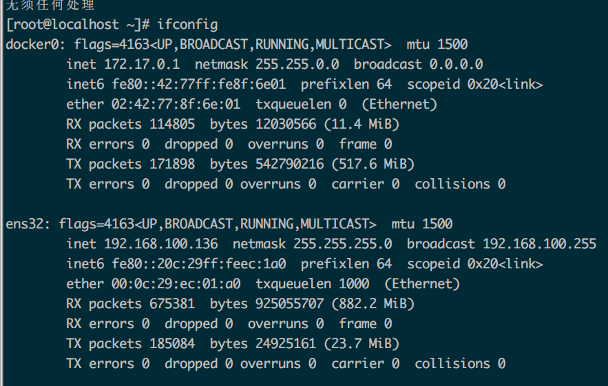Click the docker0 interface name
Screen dimensions: 608x386
pyautogui.click(x=32, y=45)
